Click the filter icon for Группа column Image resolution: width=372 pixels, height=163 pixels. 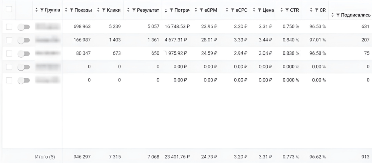[42, 10]
